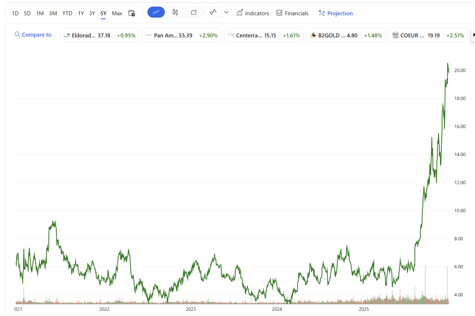
Task: Add Pan American comparison at 55.39
Action: click(182, 35)
